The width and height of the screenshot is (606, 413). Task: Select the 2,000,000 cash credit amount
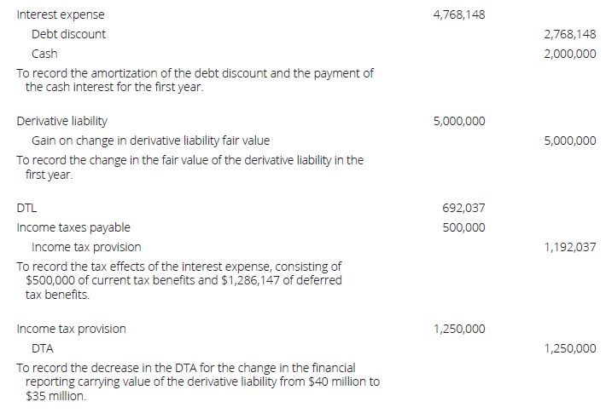(569, 53)
